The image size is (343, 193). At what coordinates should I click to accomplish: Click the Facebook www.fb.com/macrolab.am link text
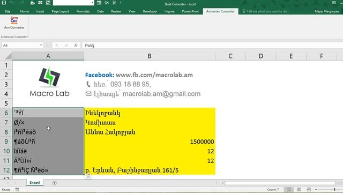(139, 75)
